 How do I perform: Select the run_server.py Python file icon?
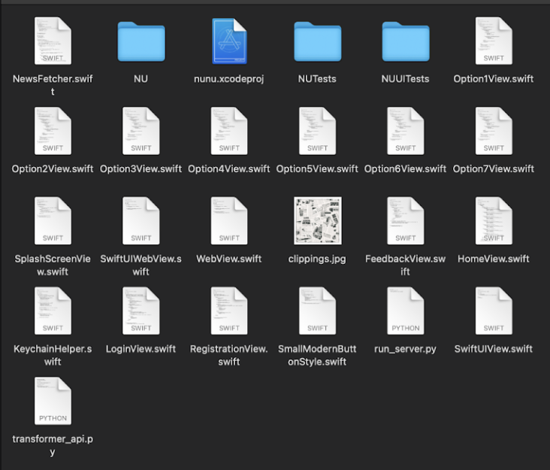tap(406, 311)
